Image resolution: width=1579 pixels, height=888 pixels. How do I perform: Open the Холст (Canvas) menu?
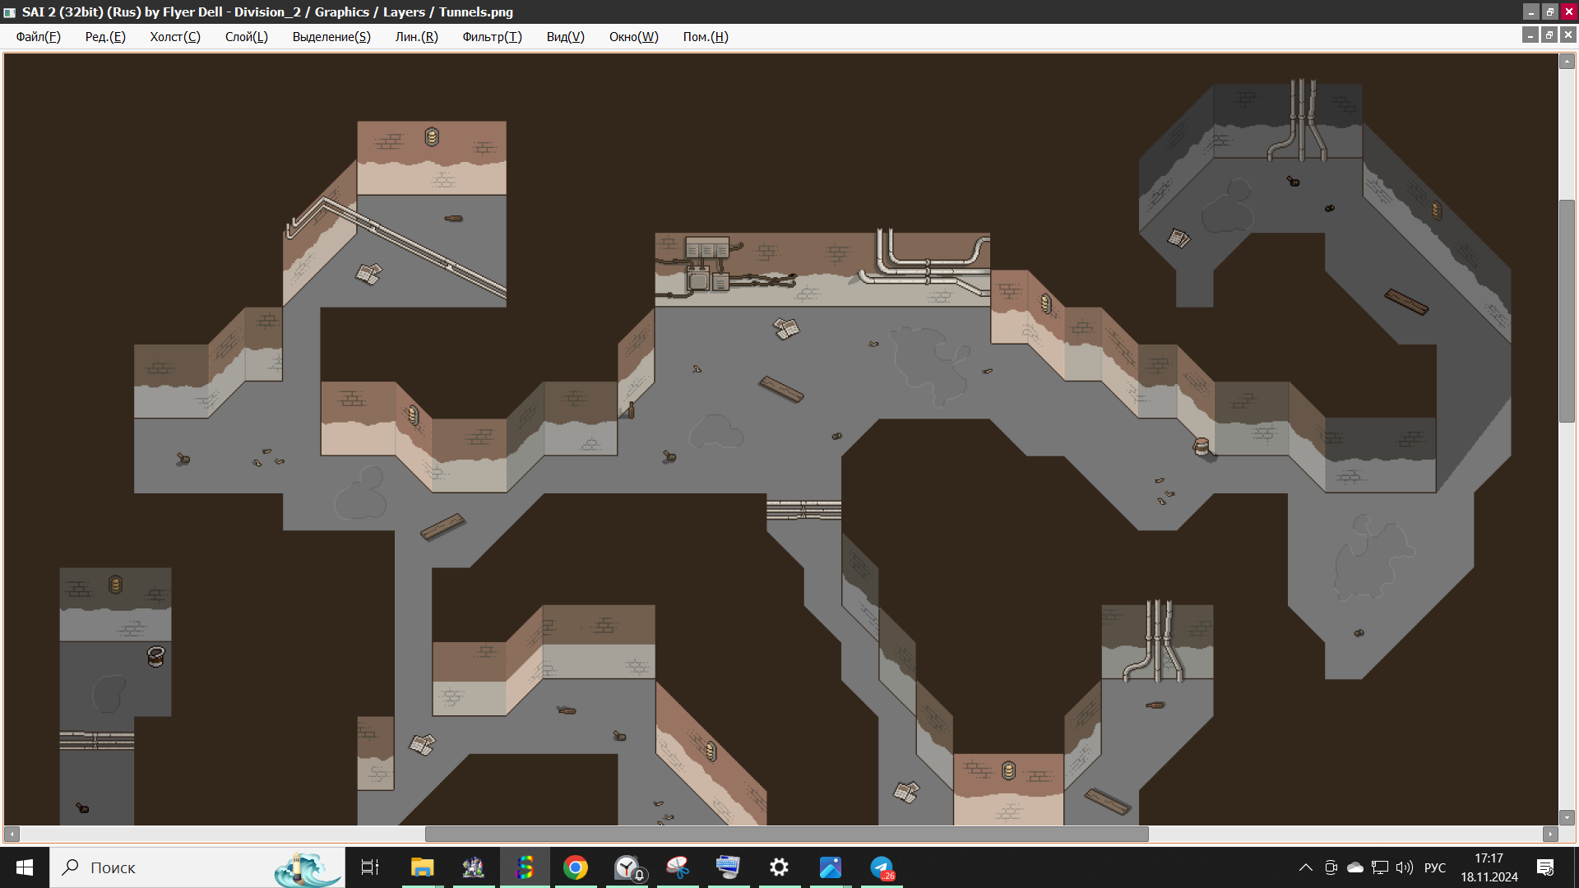[174, 37]
